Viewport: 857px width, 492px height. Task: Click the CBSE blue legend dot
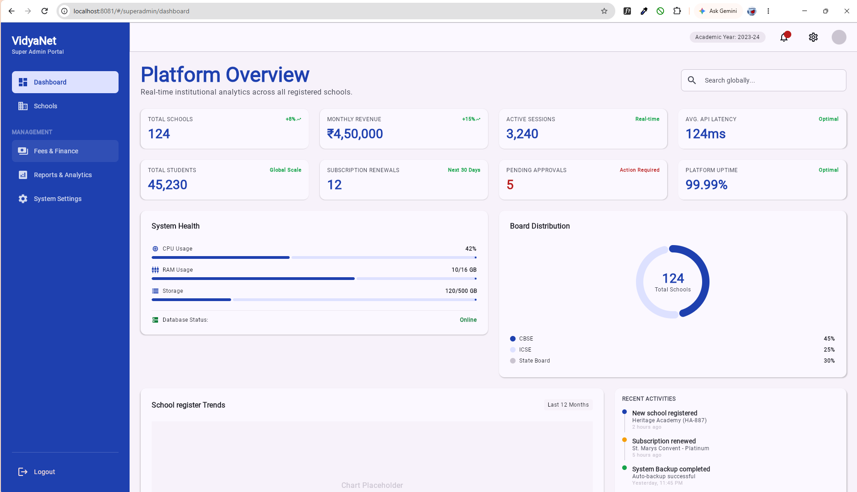(513, 339)
